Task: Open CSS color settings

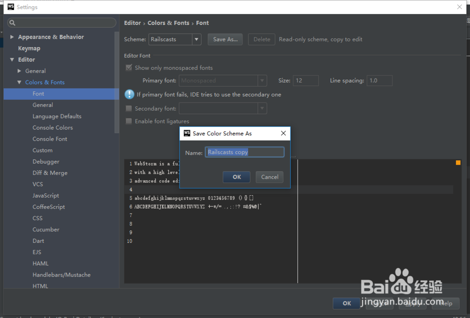Action: point(38,218)
